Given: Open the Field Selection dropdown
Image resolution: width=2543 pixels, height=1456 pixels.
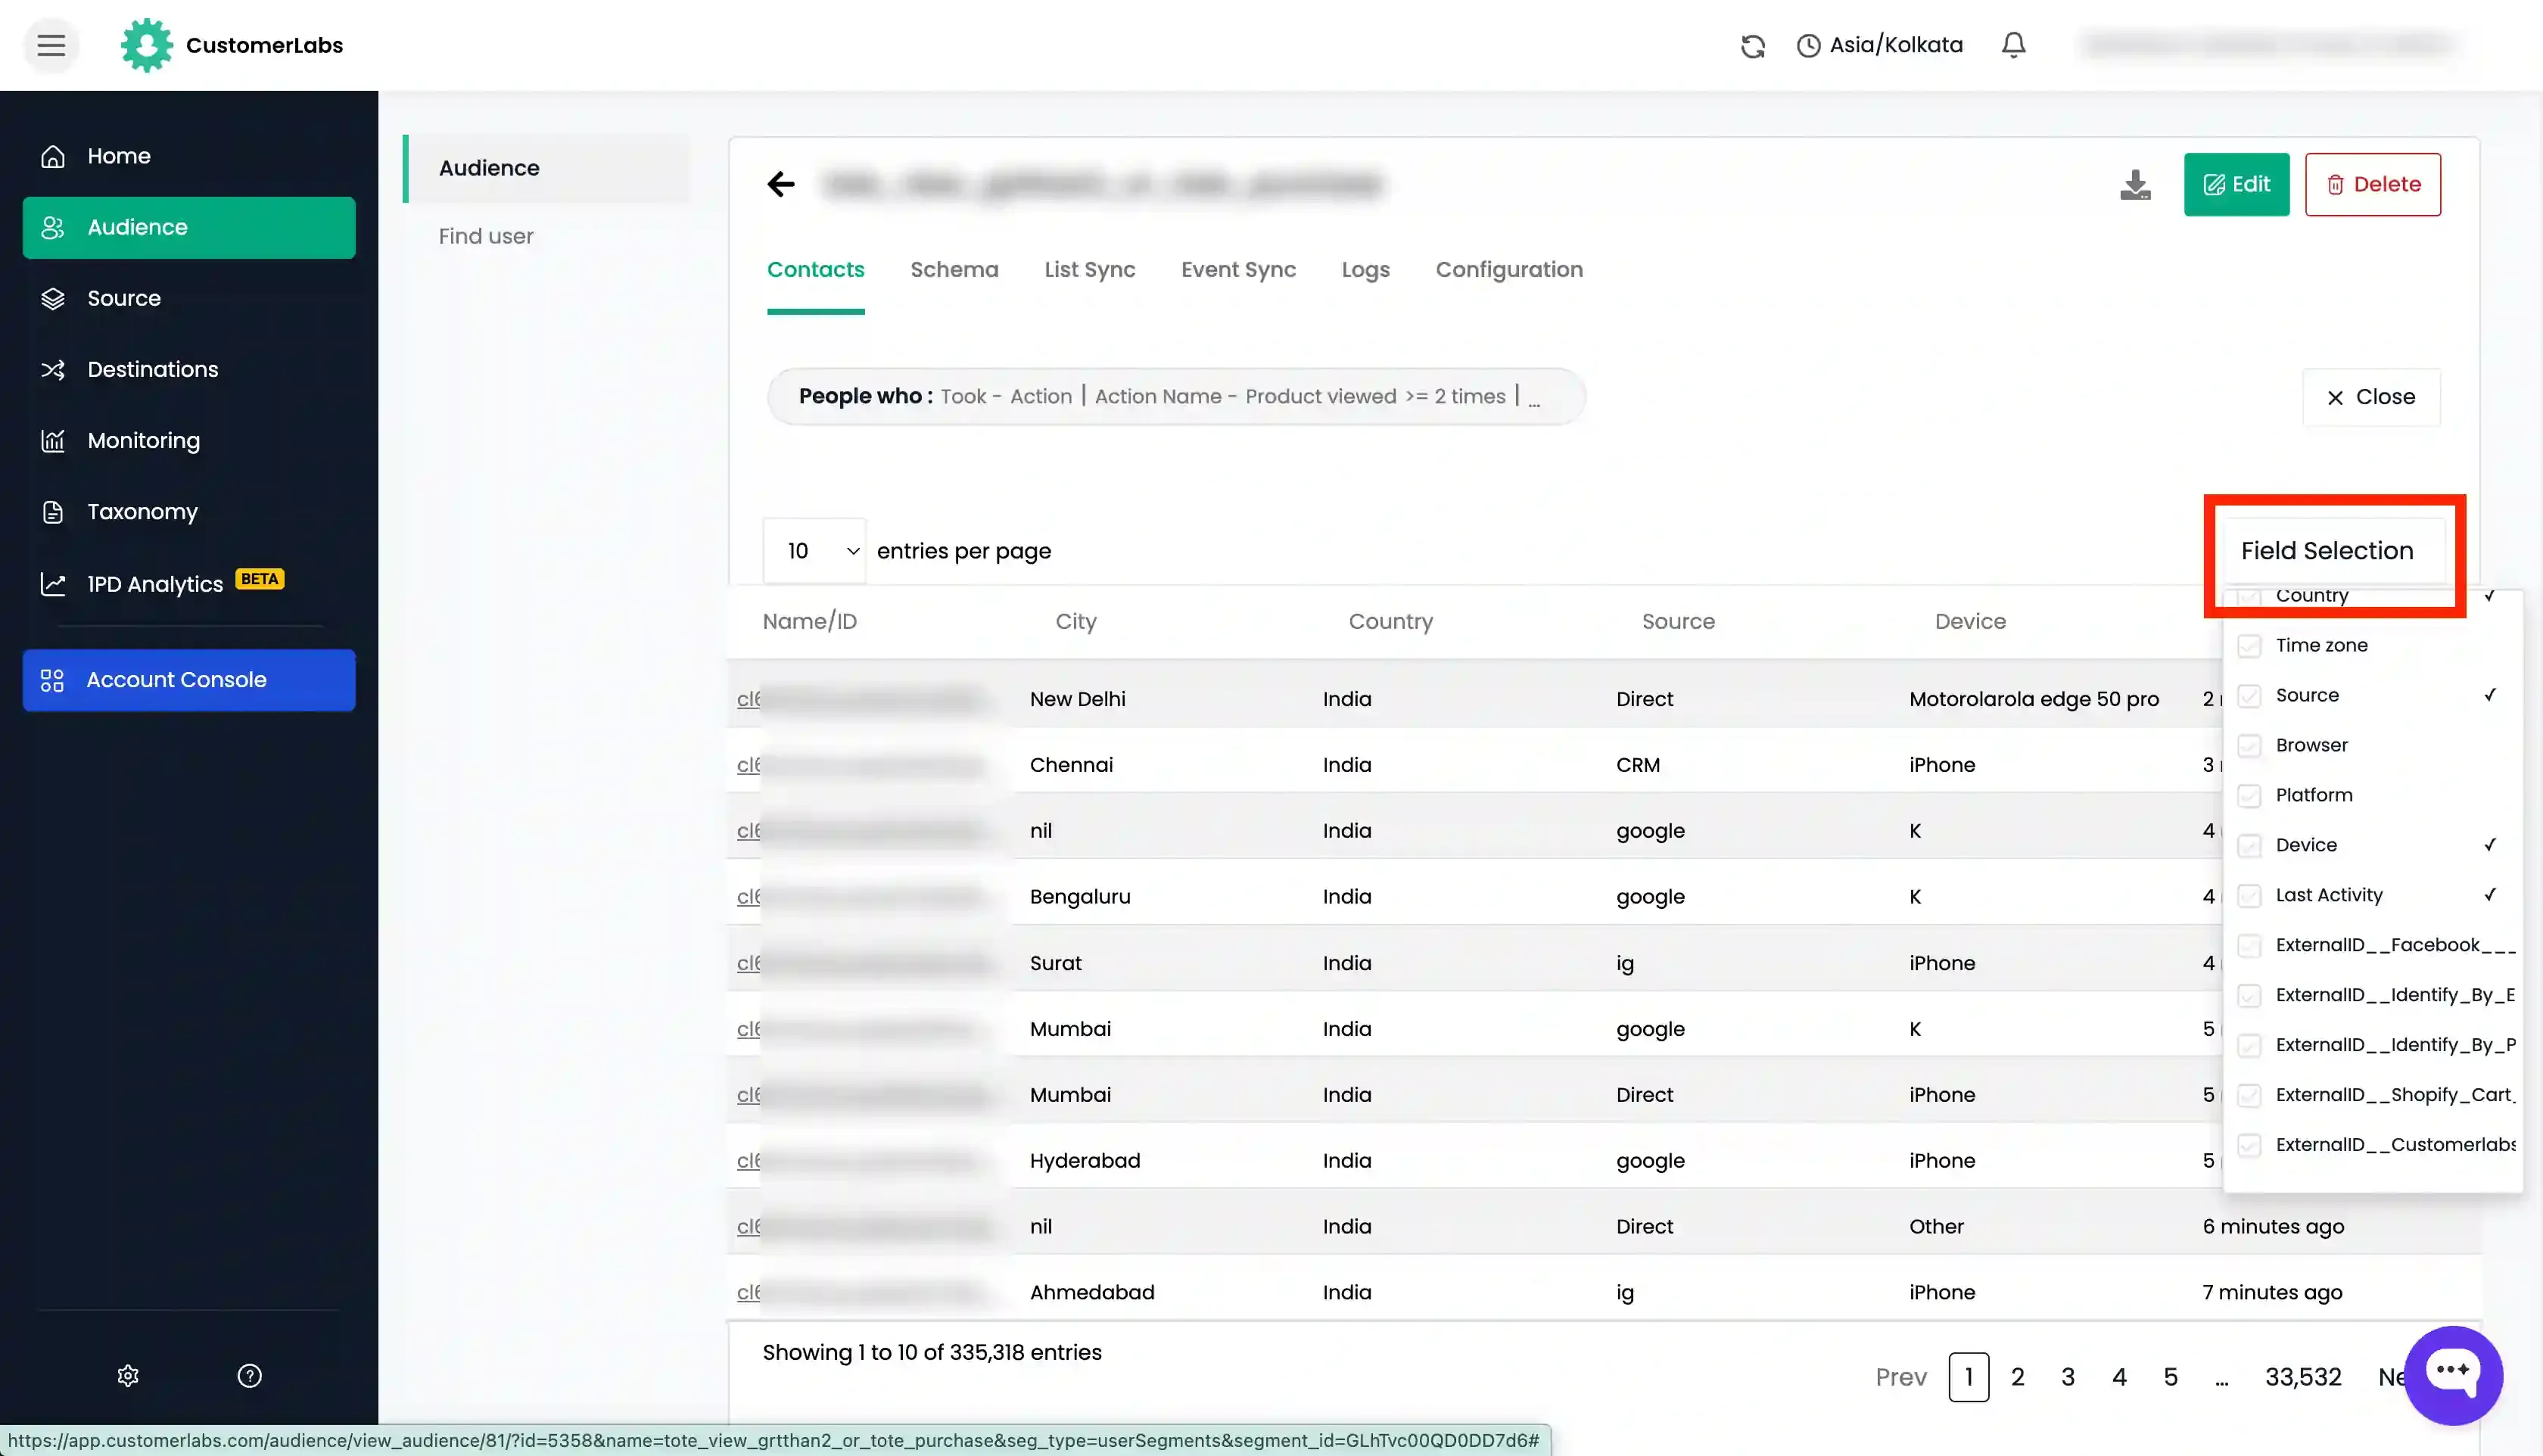Looking at the screenshot, I should [2327, 551].
